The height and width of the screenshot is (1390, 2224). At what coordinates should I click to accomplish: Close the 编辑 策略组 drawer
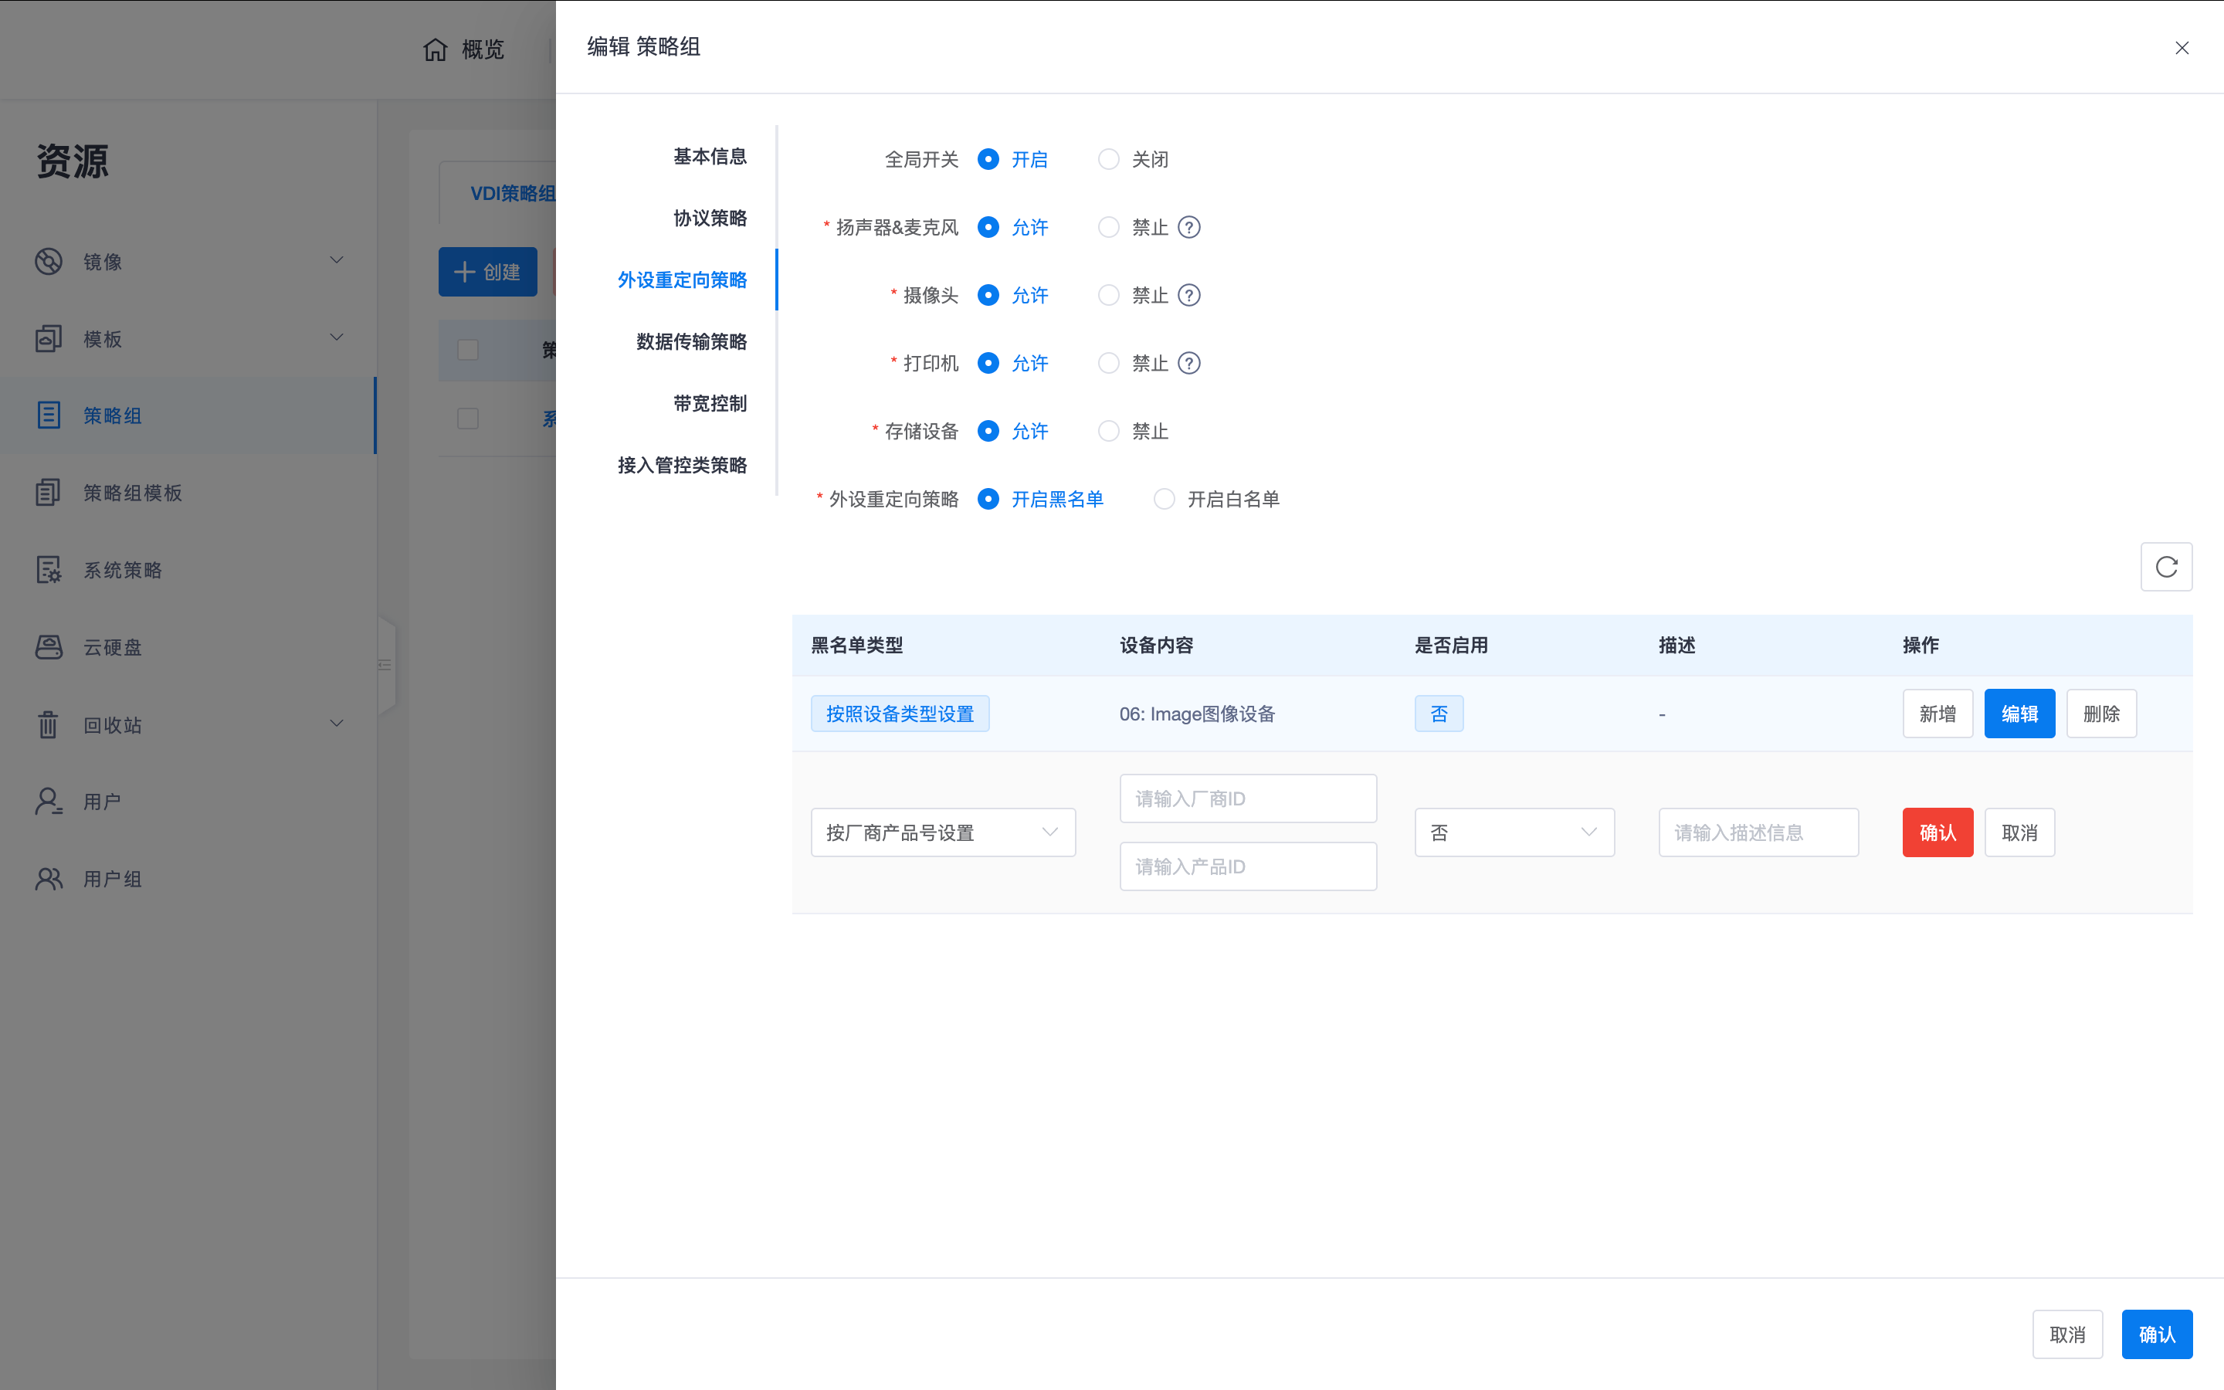point(2182,48)
